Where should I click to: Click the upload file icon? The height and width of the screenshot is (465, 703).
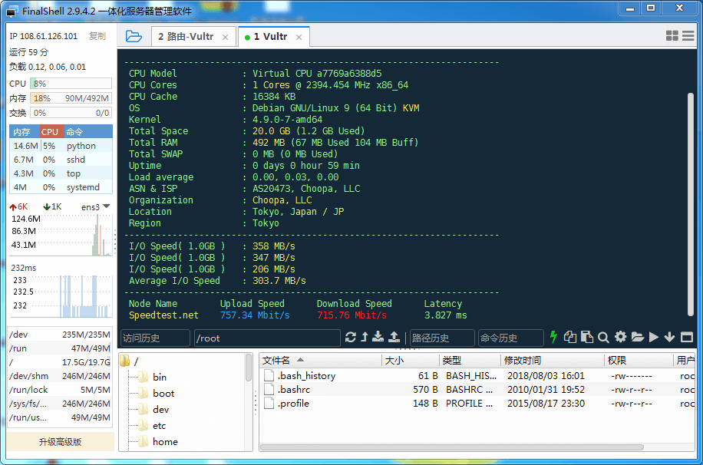click(x=394, y=338)
